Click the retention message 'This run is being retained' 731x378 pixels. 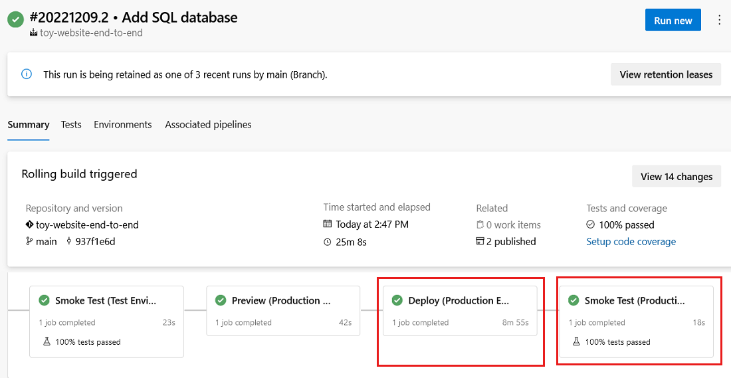(185, 74)
